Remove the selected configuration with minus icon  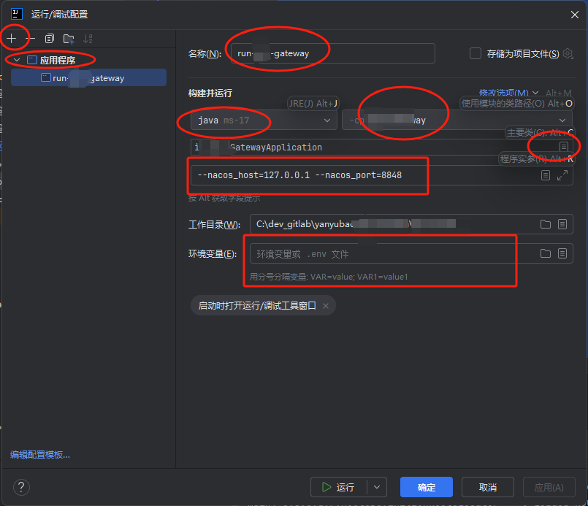(31, 38)
